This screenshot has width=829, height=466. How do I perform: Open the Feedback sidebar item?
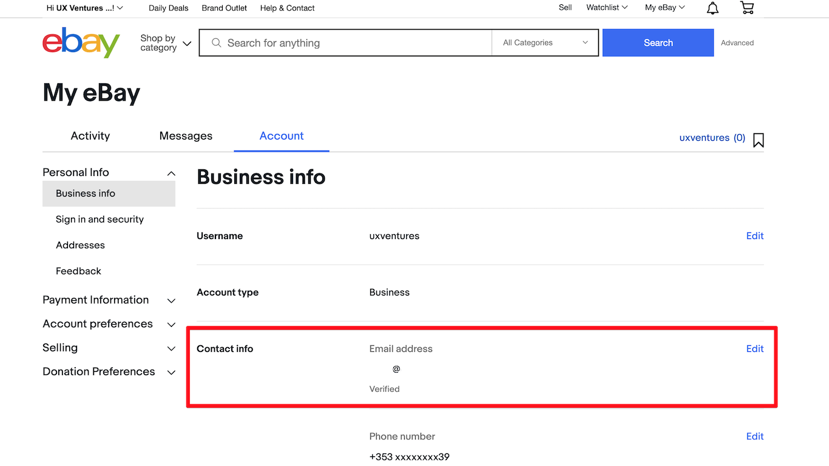78,271
